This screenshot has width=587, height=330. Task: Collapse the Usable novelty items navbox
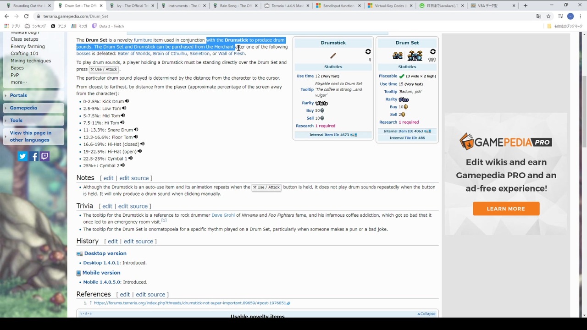coord(426,314)
